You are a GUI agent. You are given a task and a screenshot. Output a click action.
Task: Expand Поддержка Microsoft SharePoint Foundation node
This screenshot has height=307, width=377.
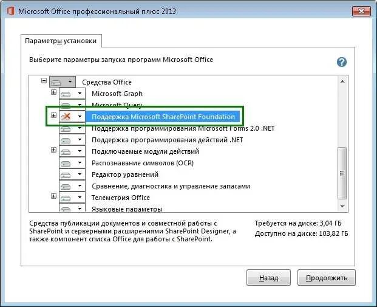(53, 115)
